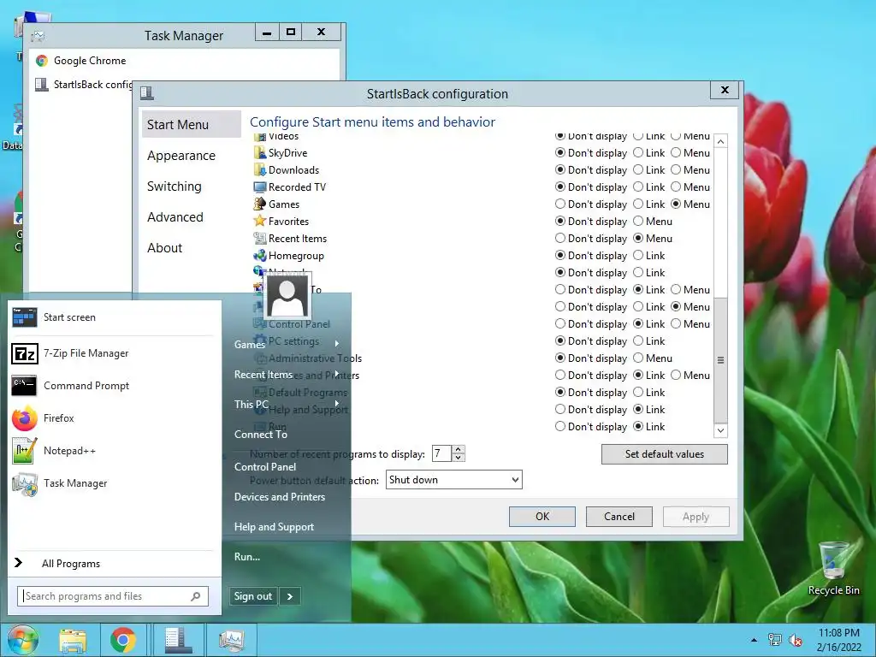Open Help and Support in Start menu
This screenshot has width=876, height=657.
click(x=274, y=527)
